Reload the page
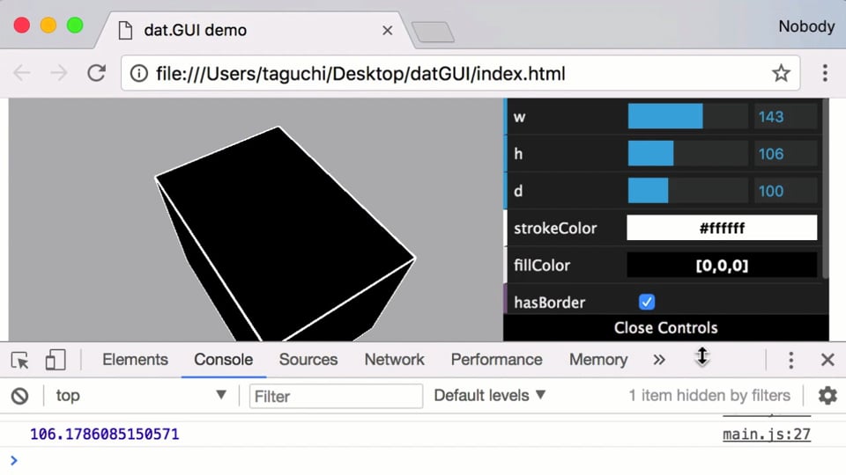The width and height of the screenshot is (846, 475). point(97,73)
